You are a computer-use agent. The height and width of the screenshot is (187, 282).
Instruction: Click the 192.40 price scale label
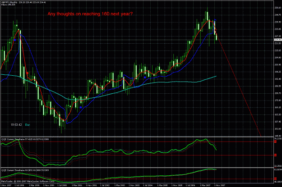(278, 79)
